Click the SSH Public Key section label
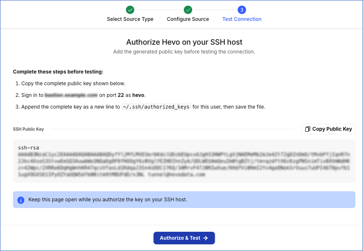 click(28, 129)
